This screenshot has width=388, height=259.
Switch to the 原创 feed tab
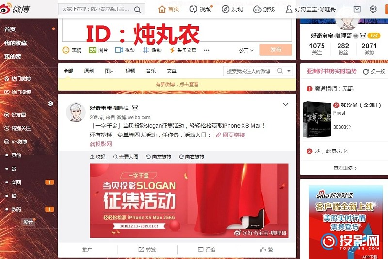pyautogui.click(x=89, y=71)
